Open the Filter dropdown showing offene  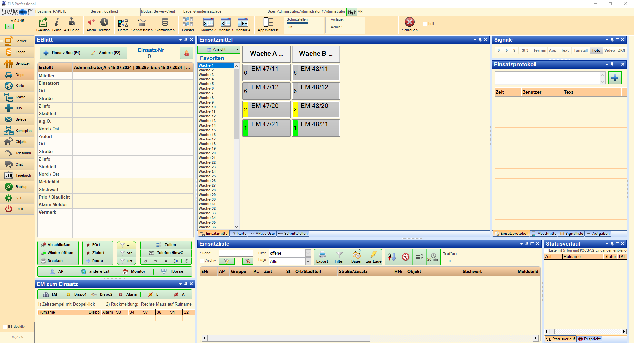tap(308, 253)
